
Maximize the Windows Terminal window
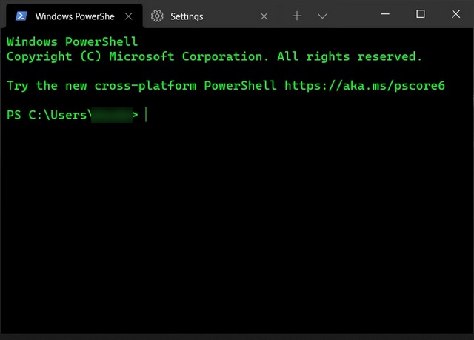click(x=421, y=14)
